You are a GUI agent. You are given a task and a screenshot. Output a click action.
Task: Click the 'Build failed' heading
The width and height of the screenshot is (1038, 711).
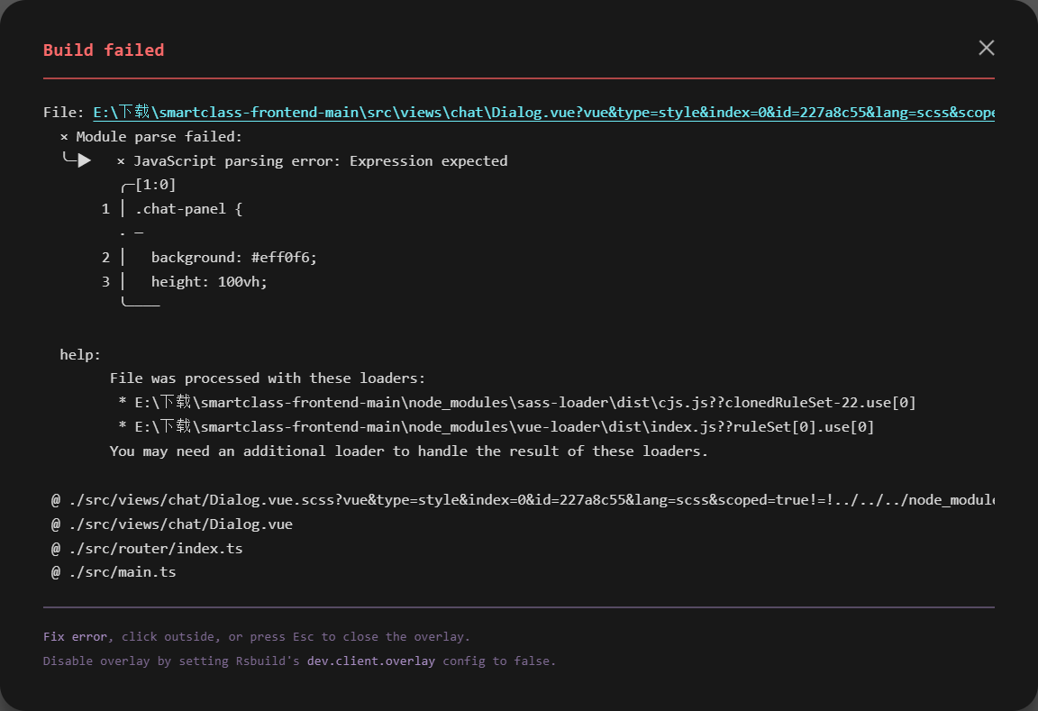(x=104, y=50)
